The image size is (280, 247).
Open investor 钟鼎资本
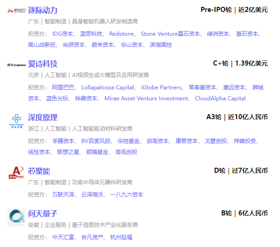86,99
